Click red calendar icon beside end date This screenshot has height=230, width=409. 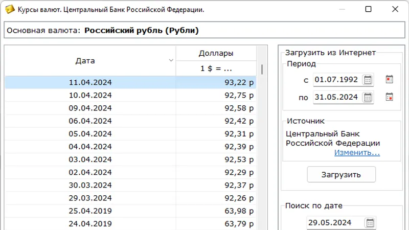pyautogui.click(x=389, y=97)
